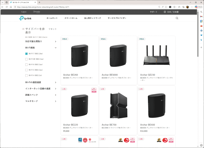Open site search via the magnifier icon

(177, 18)
